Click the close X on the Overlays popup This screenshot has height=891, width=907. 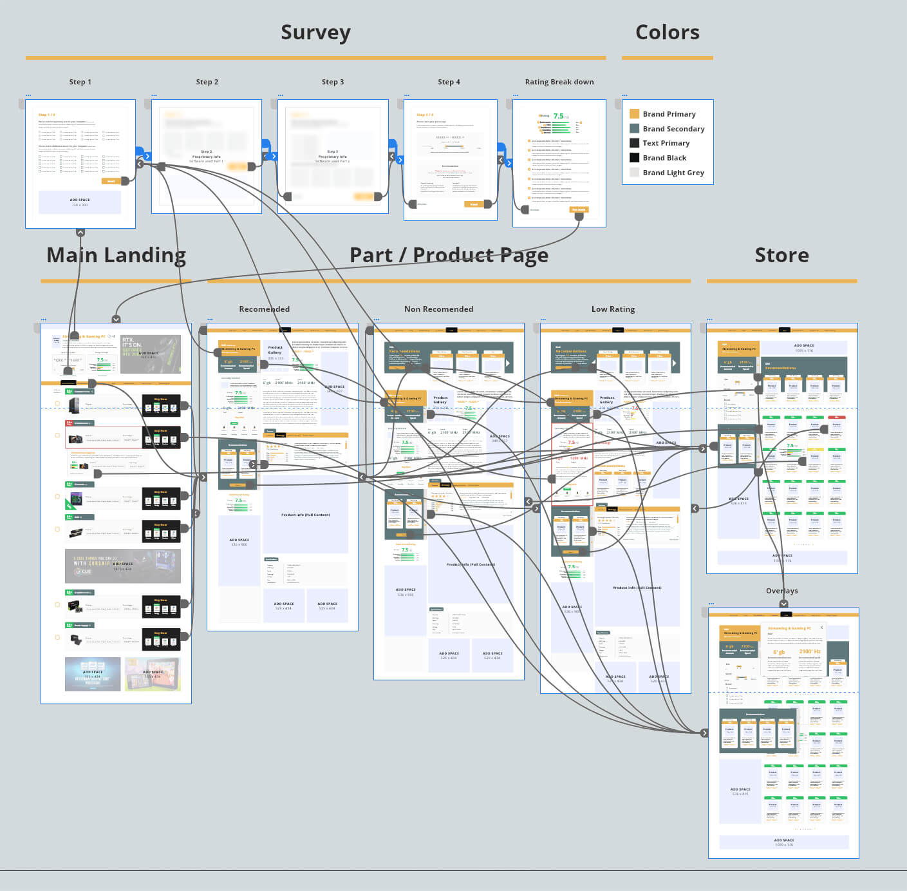(x=821, y=628)
